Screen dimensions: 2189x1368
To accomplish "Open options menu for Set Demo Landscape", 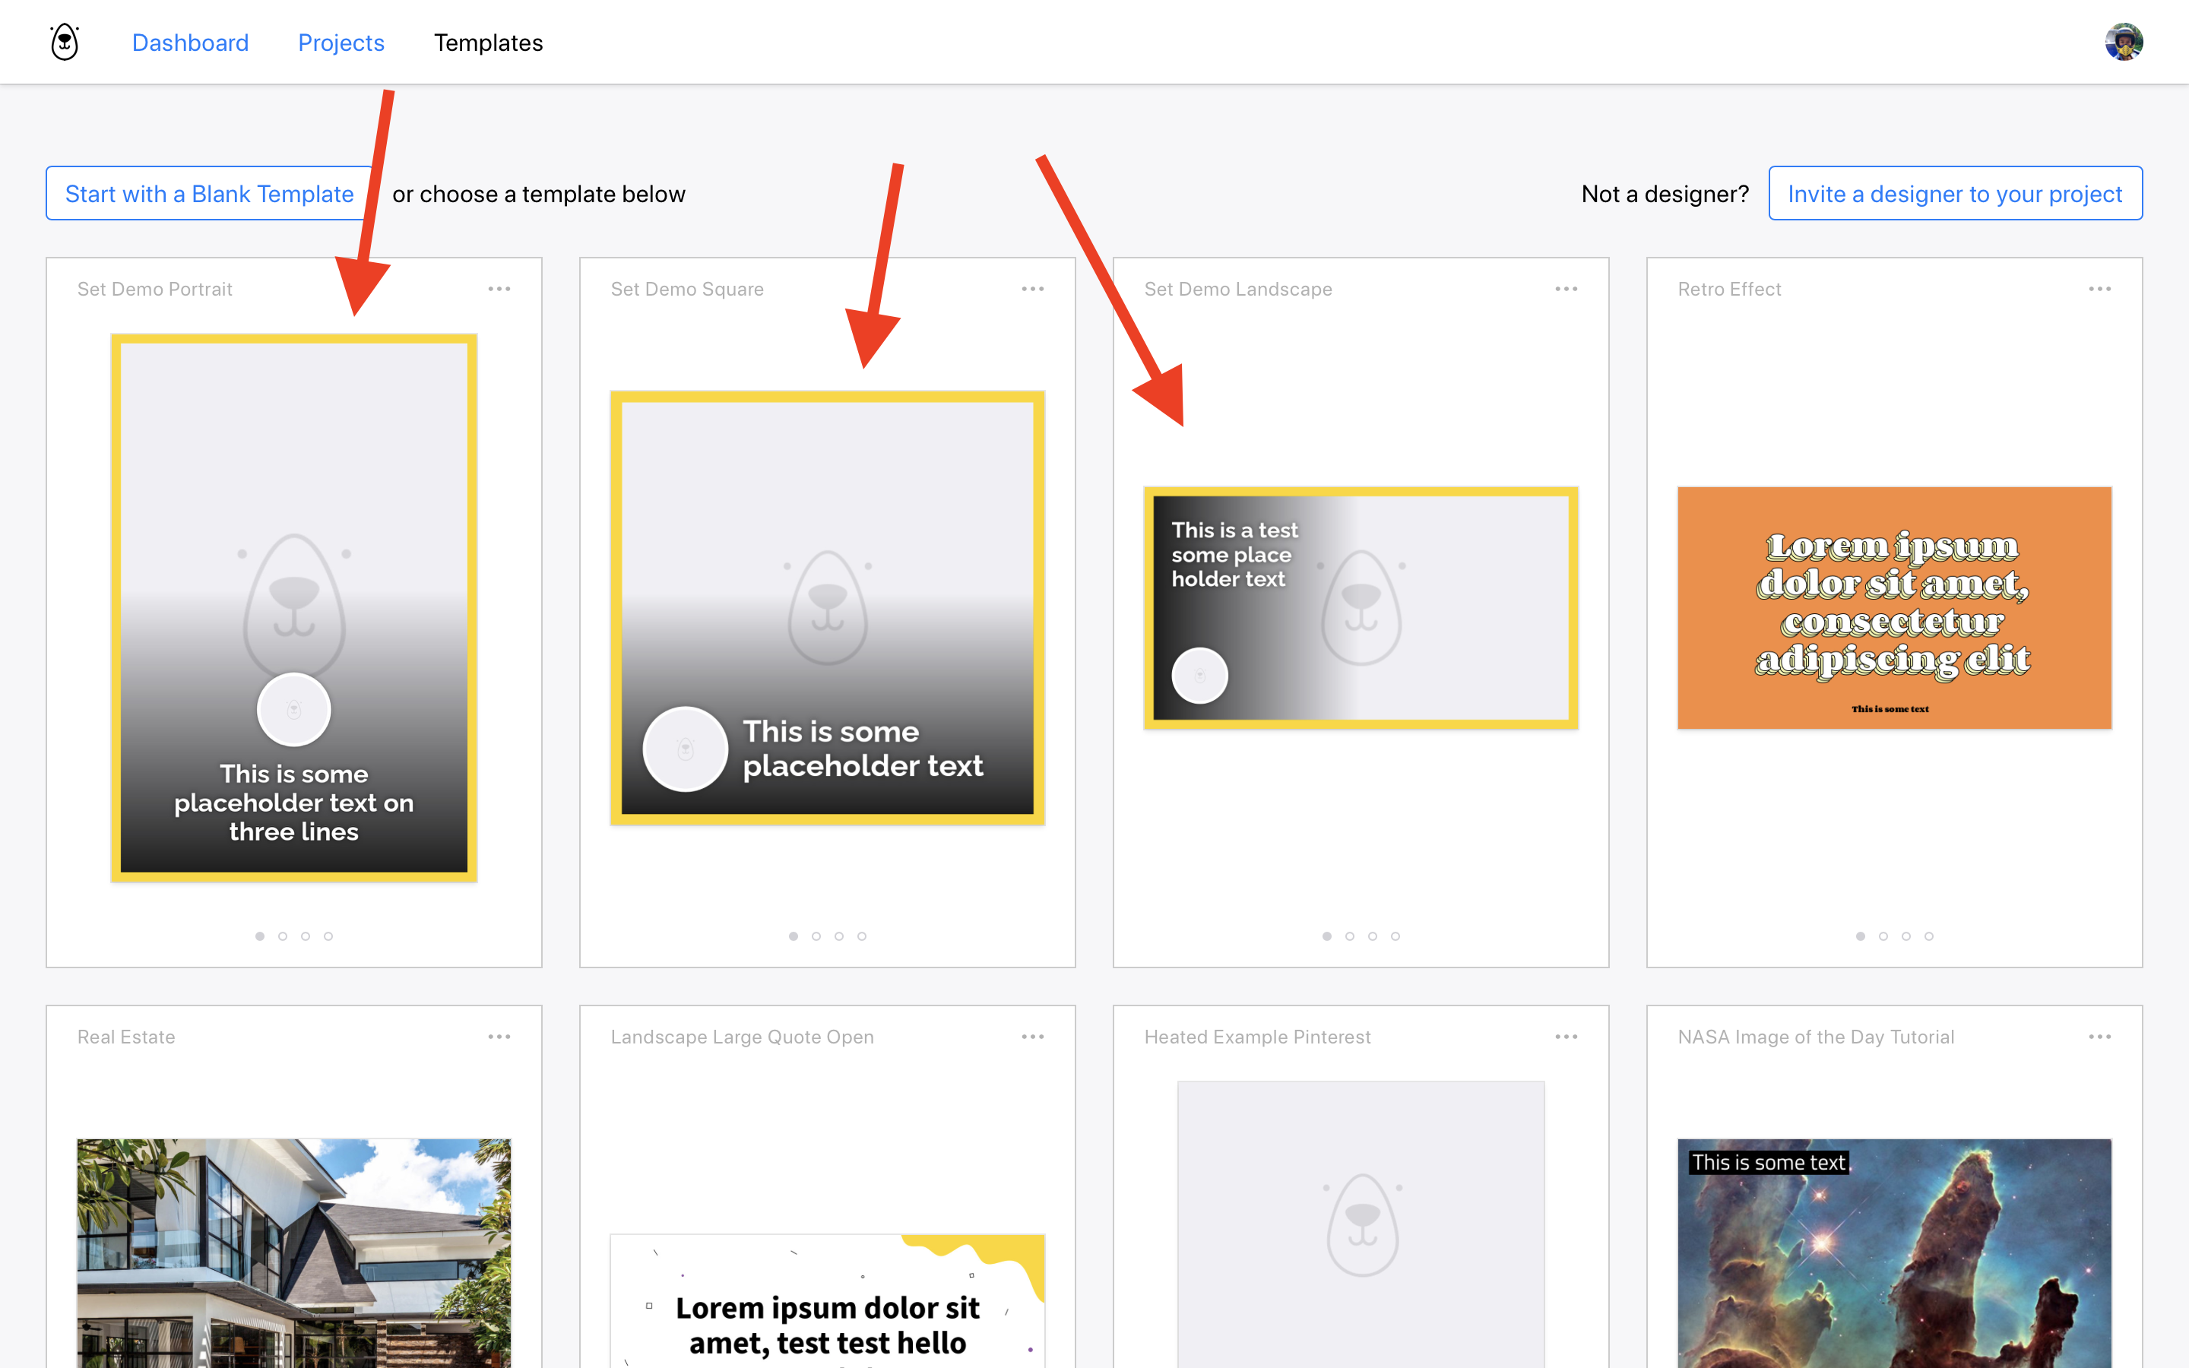I will pyautogui.click(x=1566, y=289).
